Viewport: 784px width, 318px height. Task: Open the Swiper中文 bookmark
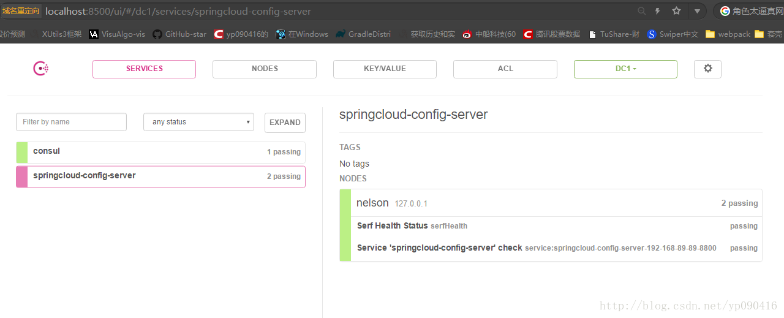click(673, 34)
